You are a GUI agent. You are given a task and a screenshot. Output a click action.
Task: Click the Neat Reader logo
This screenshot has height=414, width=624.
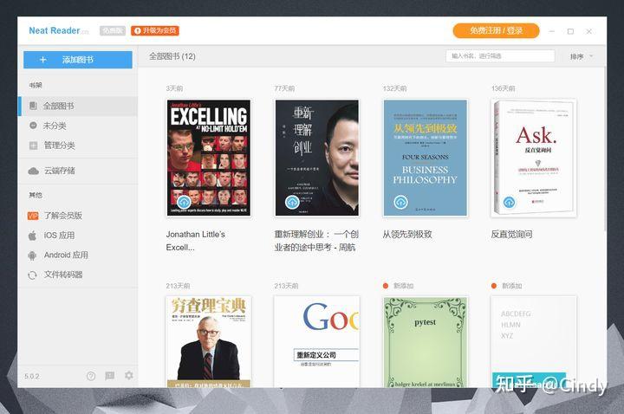coord(59,30)
